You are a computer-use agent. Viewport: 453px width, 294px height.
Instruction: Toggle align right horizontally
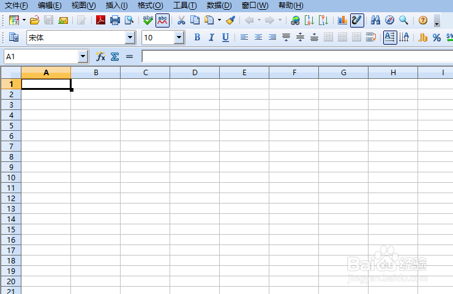point(272,37)
